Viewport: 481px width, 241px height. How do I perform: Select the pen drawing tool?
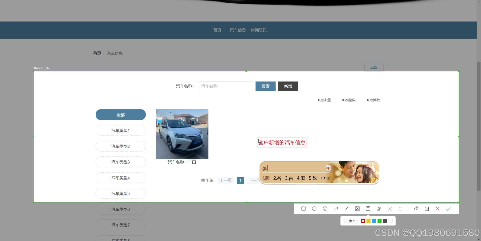pyautogui.click(x=347, y=209)
